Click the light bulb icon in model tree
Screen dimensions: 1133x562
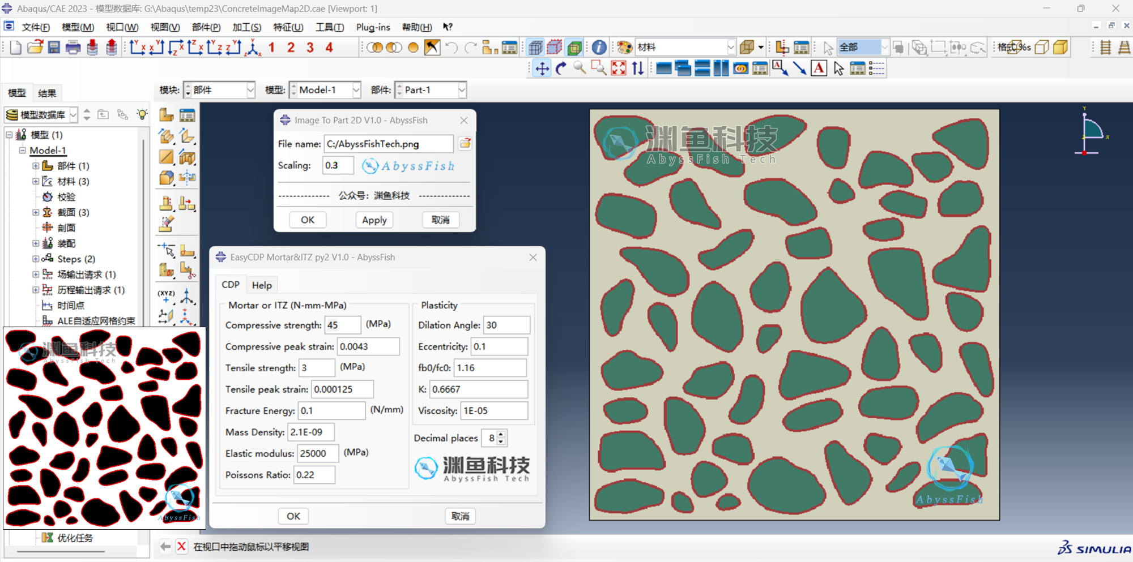(142, 114)
